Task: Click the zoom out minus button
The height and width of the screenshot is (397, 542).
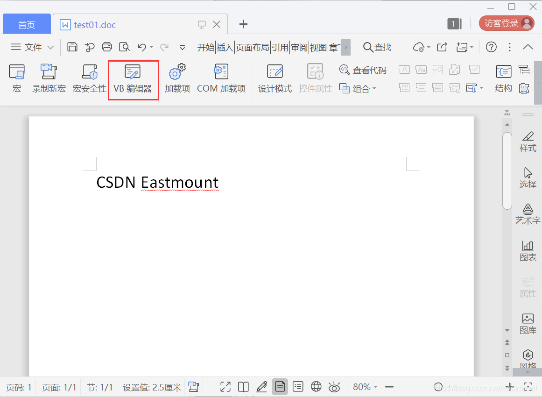Action: click(389, 387)
